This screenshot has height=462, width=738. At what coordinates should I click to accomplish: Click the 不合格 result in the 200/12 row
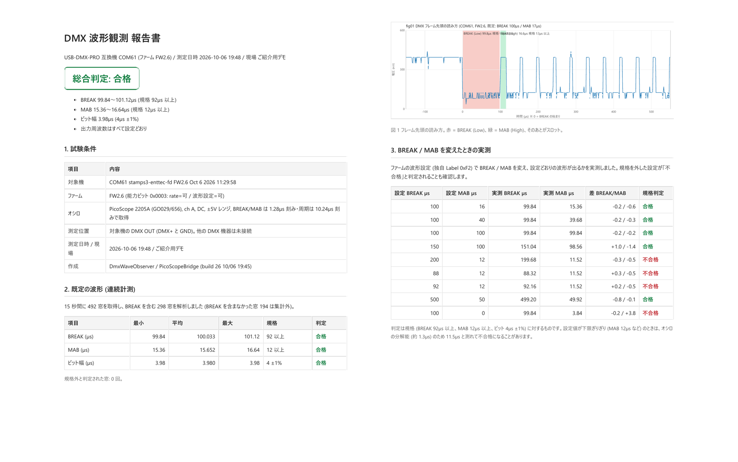click(650, 260)
